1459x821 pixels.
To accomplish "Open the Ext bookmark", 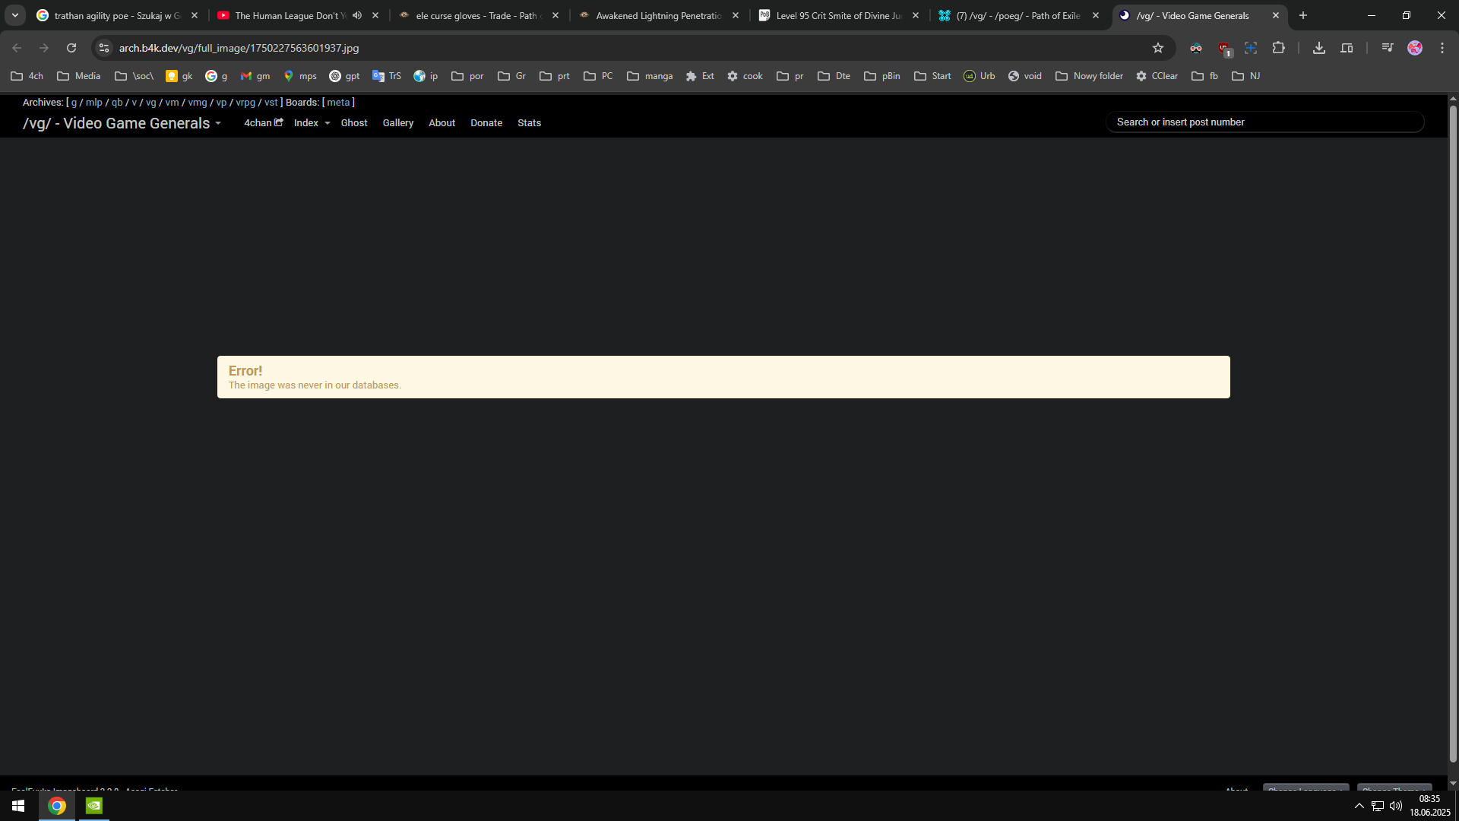I will [700, 76].
